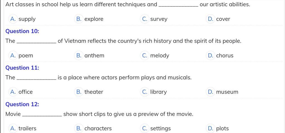Click the 'Question 11:' heading
Image resolution: width=285 pixels, height=133 pixels.
pyautogui.click(x=22, y=68)
